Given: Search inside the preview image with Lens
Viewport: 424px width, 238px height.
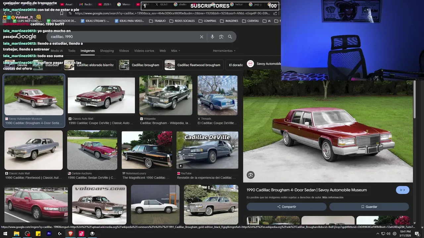Looking at the screenshot, I should point(251,175).
